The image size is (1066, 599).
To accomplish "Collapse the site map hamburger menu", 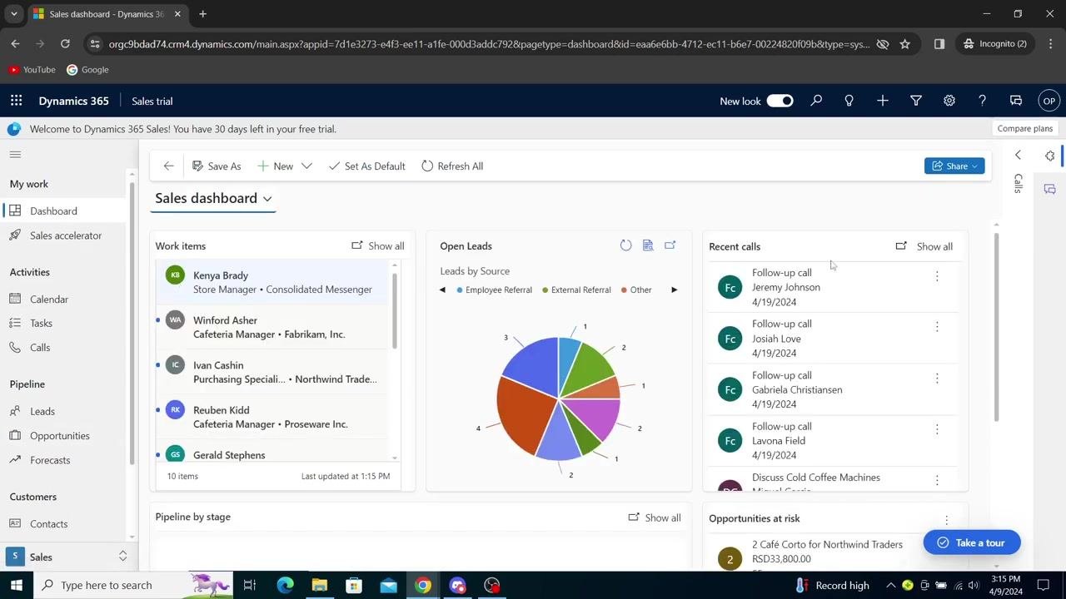I will 15,155.
